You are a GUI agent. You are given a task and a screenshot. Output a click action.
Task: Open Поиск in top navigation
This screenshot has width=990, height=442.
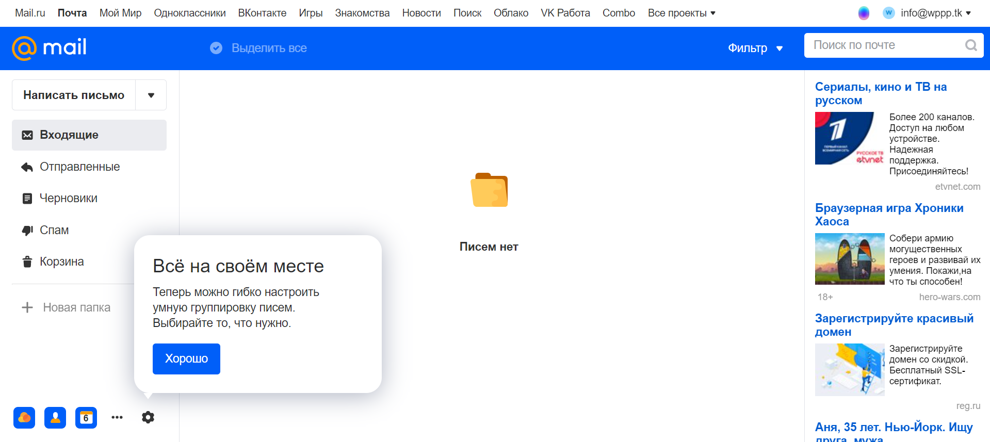[x=467, y=13]
